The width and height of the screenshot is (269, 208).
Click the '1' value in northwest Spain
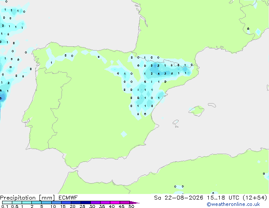click(x=51, y=63)
